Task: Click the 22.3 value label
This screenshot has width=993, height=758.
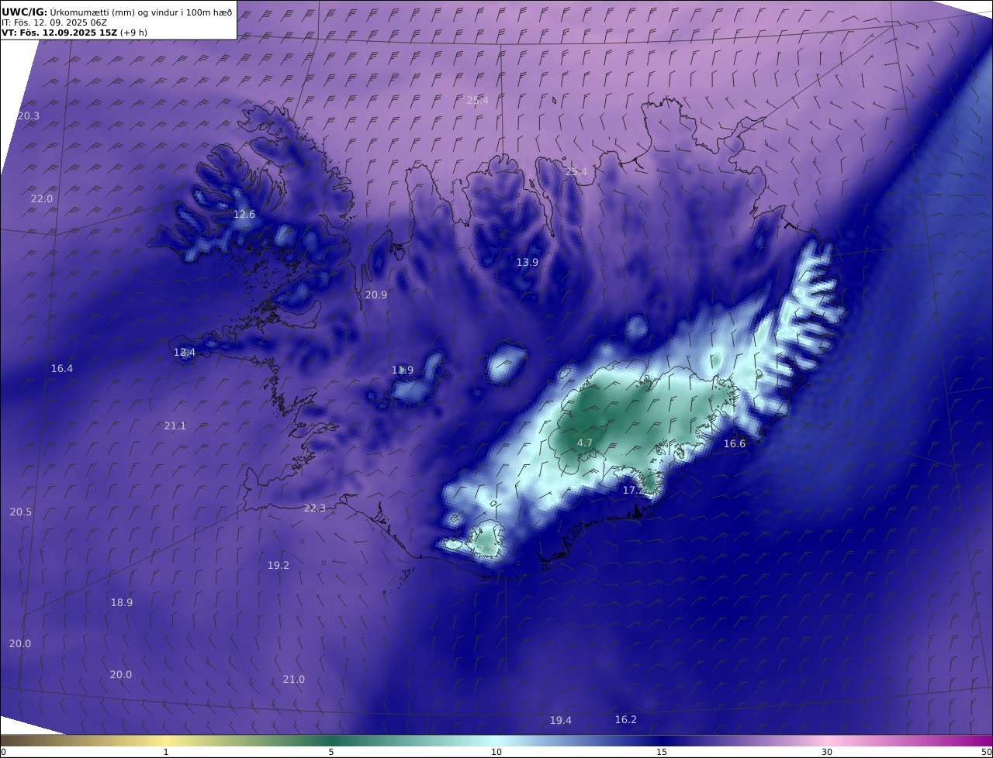Action: pyautogui.click(x=315, y=508)
